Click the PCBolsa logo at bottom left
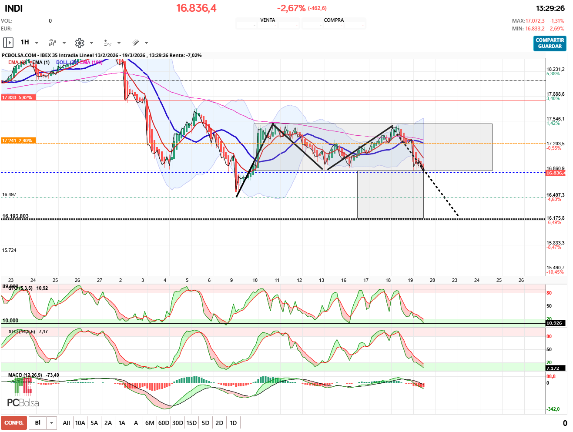 (x=23, y=402)
